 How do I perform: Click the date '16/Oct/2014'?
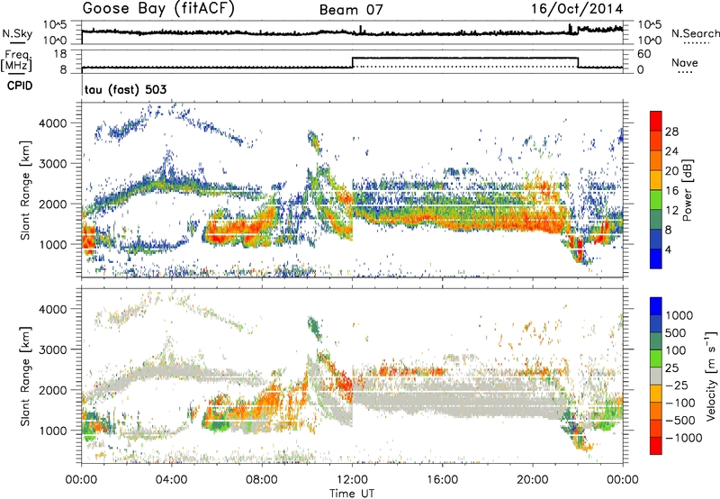(x=577, y=9)
